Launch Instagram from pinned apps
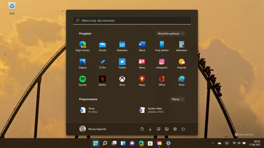Image resolution: width=264 pixels, height=148 pixels. [162, 64]
